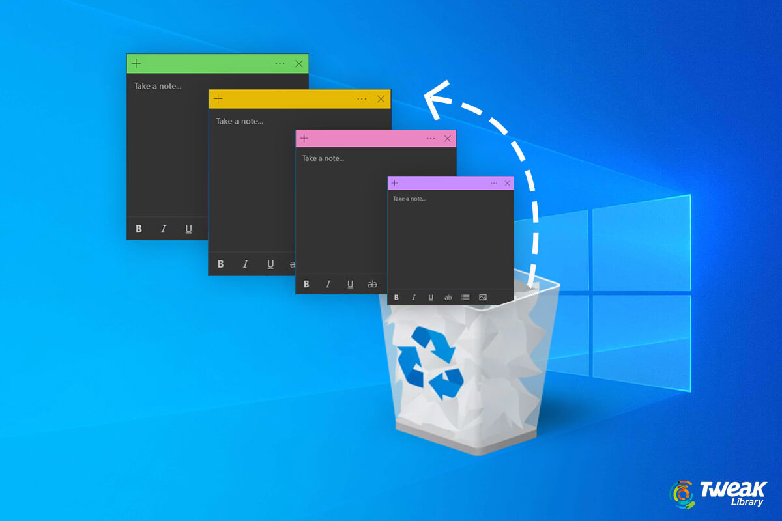Create a new note from the green note
This screenshot has height=521, width=782.
[136, 63]
